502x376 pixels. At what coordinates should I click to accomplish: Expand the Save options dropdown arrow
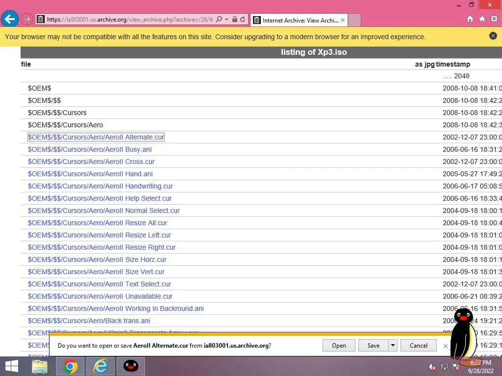393,345
